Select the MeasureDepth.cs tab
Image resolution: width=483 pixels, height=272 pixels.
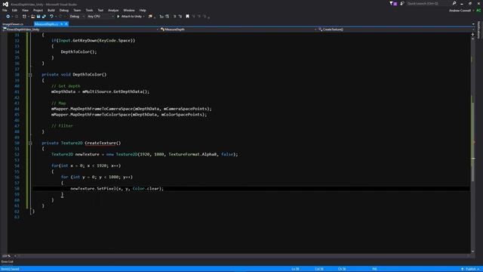tap(46, 24)
